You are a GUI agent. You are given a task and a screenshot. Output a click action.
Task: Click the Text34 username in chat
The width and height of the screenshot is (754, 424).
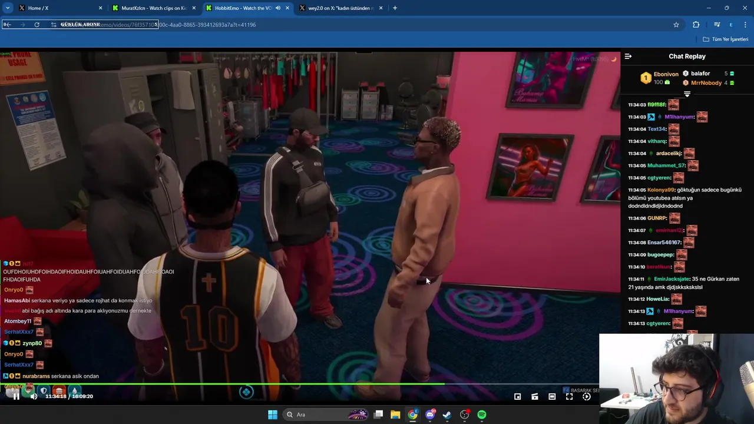tap(657, 129)
